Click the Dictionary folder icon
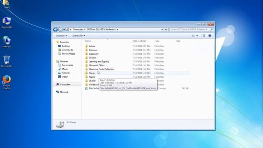Viewport: 263px width, 148px height. [86, 54]
